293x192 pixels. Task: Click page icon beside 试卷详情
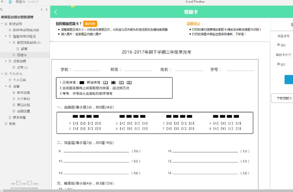click(x=10, y=61)
